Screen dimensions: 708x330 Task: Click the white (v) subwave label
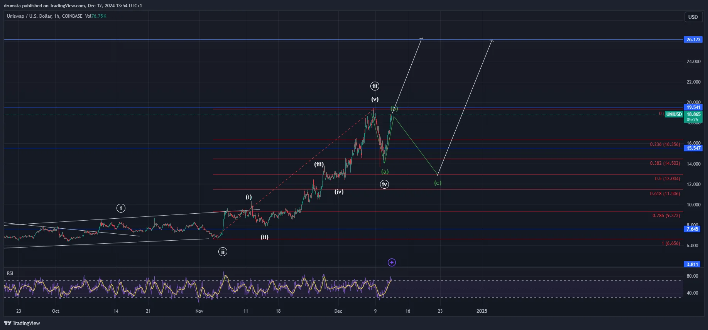click(375, 99)
